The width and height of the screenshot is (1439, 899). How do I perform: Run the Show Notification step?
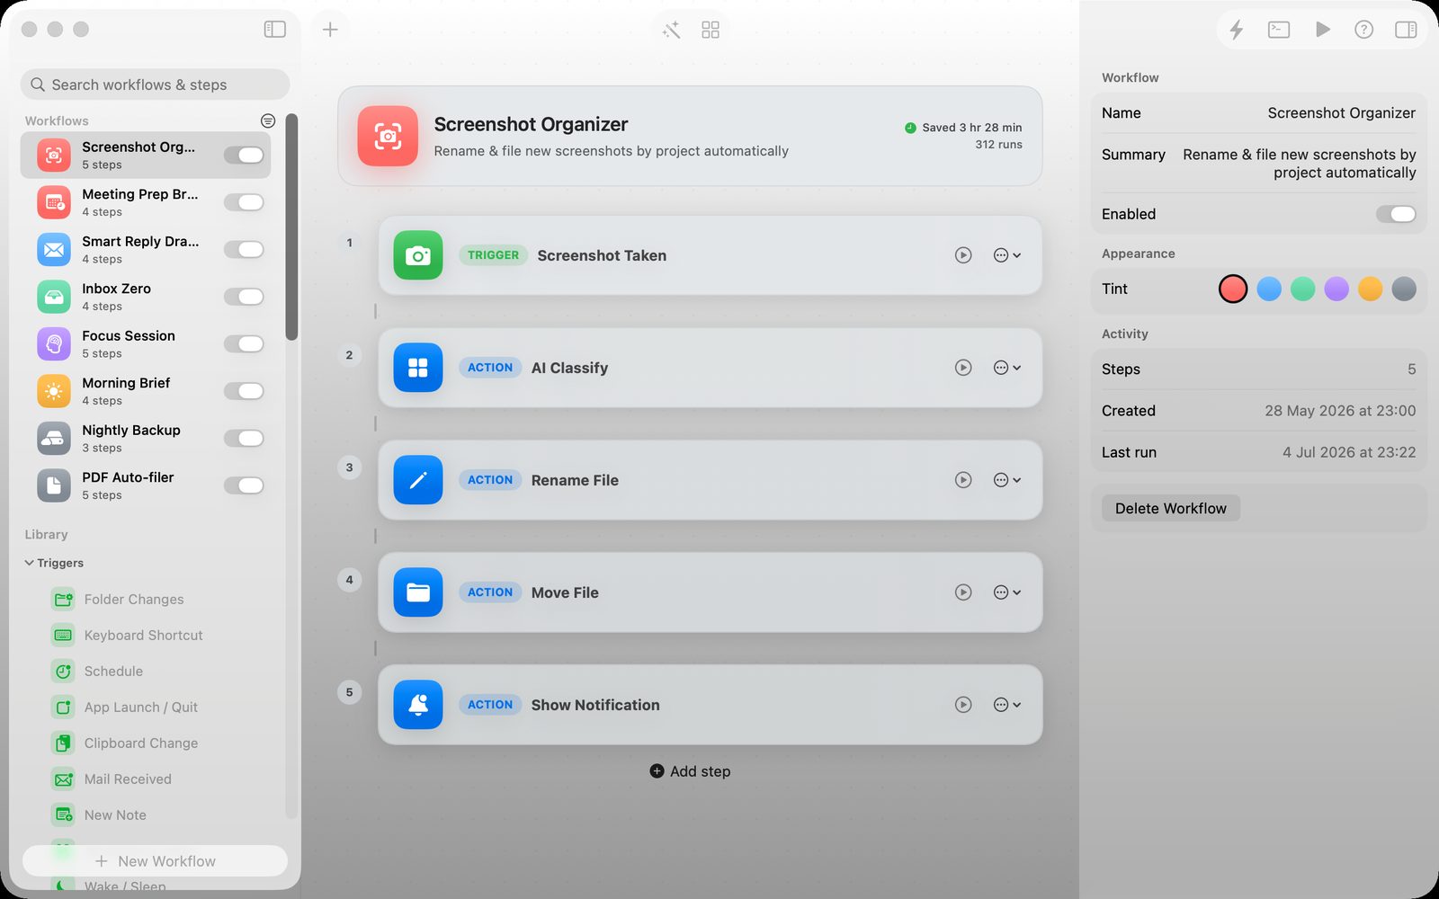[963, 705]
